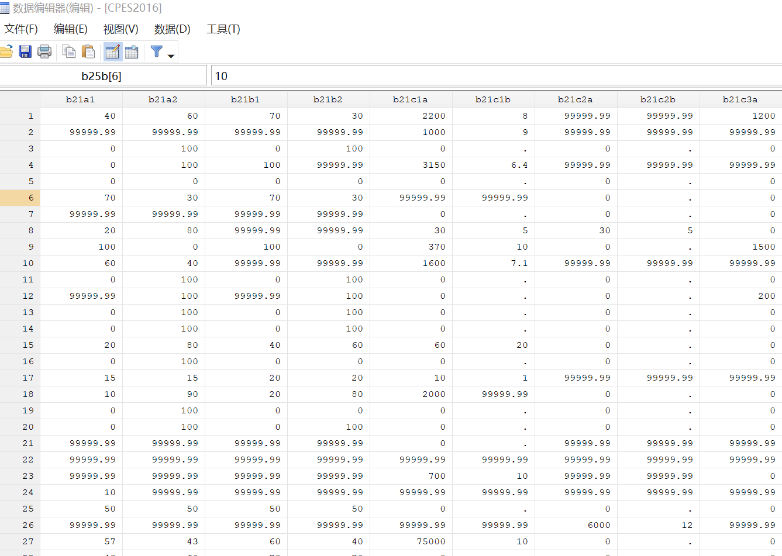Click the Copy icon in the toolbar
Viewport: 782px width, 556px height.
point(69,52)
